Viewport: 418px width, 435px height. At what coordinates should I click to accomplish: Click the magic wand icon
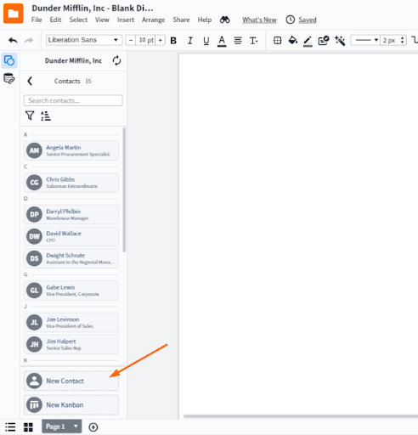[340, 41]
